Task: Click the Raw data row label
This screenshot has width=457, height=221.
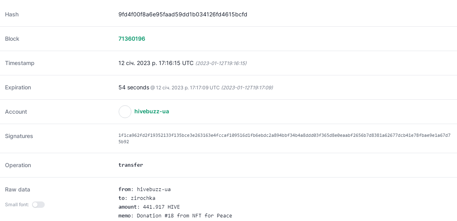Action: (x=18, y=189)
